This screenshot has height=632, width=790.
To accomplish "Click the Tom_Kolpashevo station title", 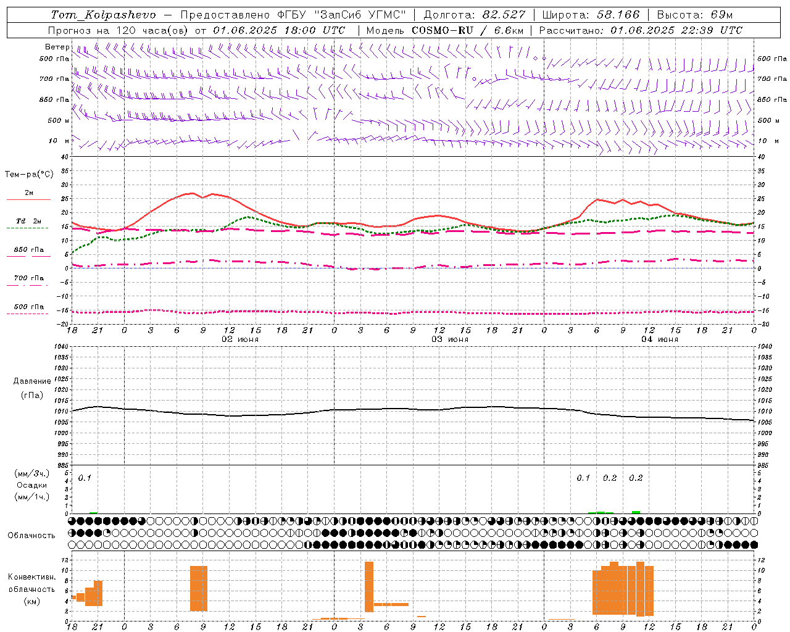I will [x=104, y=15].
